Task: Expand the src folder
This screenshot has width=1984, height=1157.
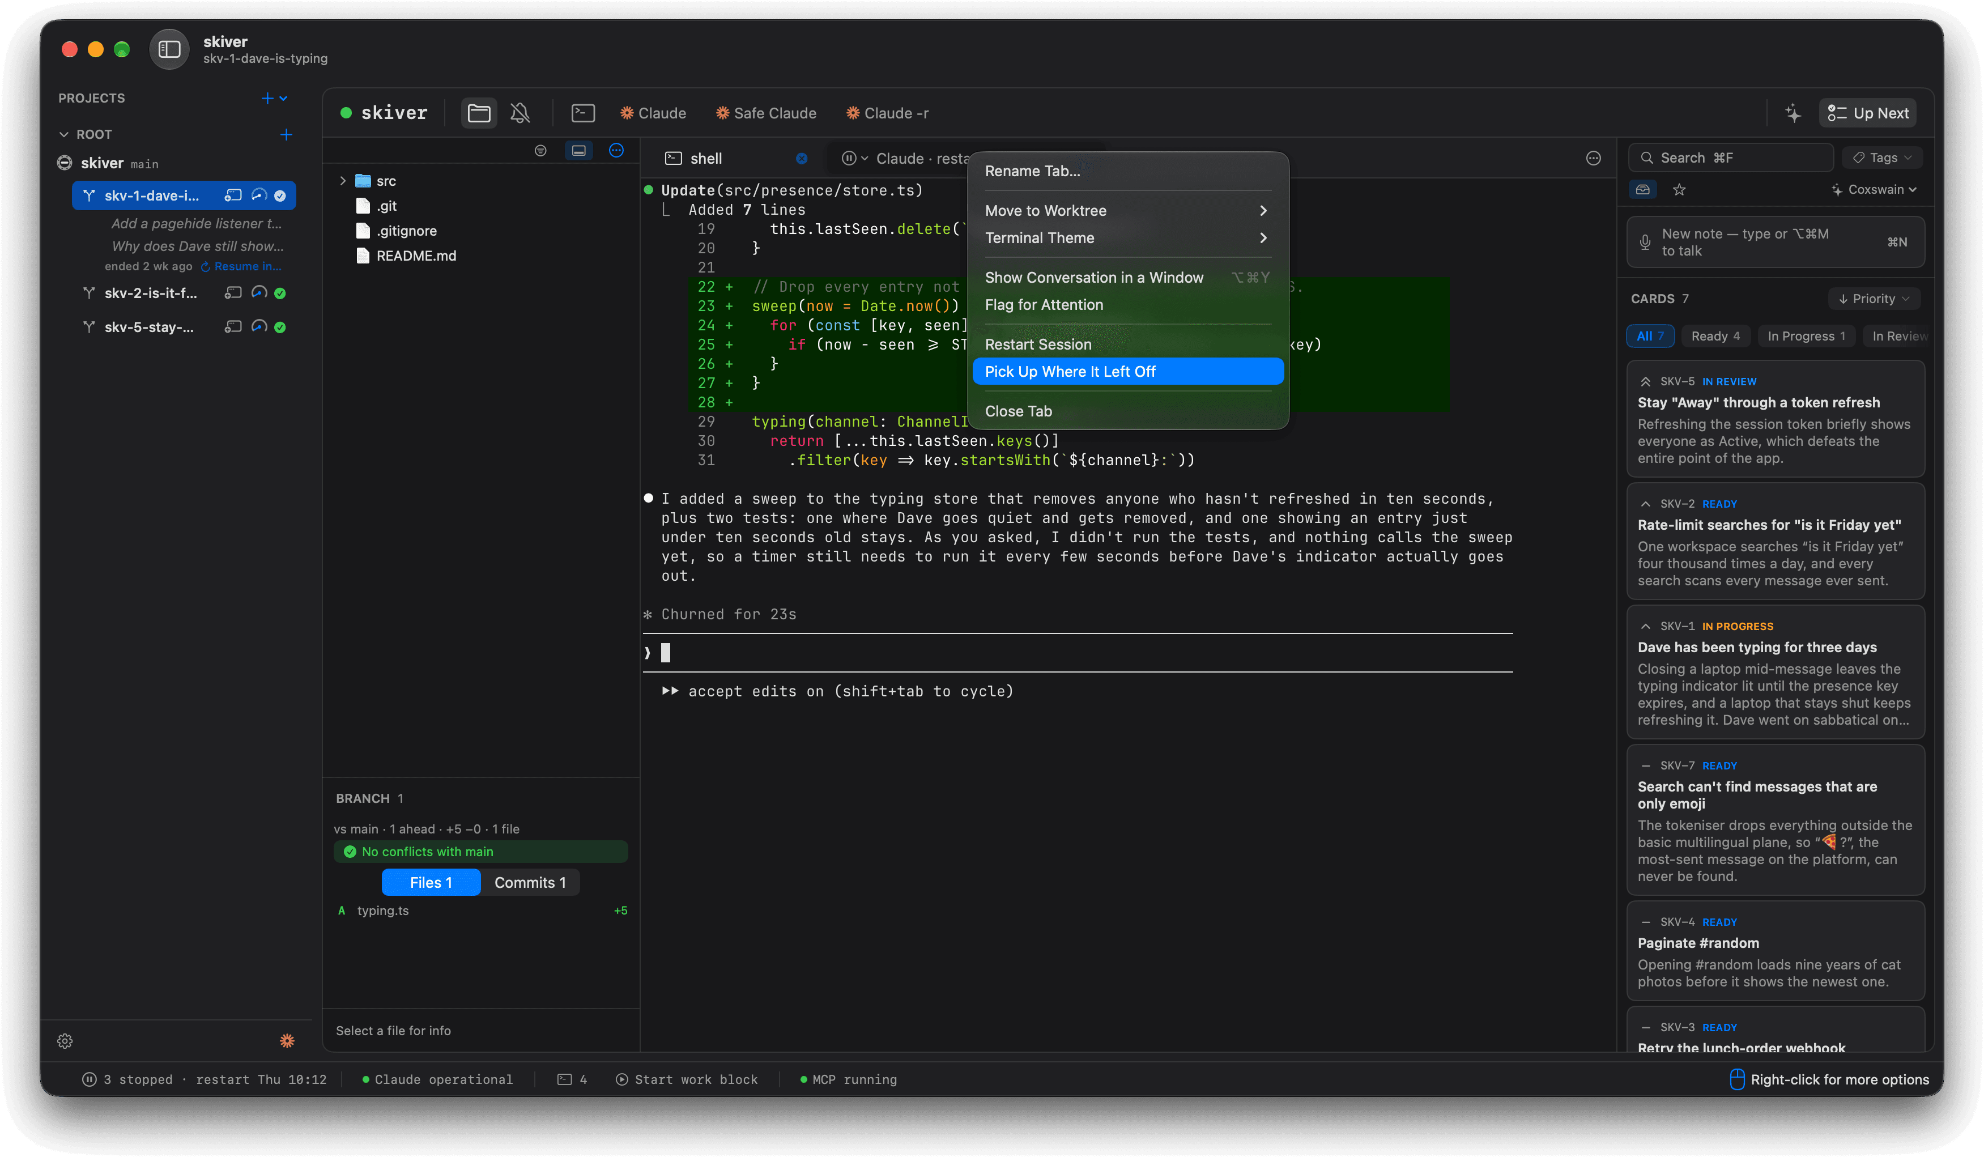Action: 343,181
